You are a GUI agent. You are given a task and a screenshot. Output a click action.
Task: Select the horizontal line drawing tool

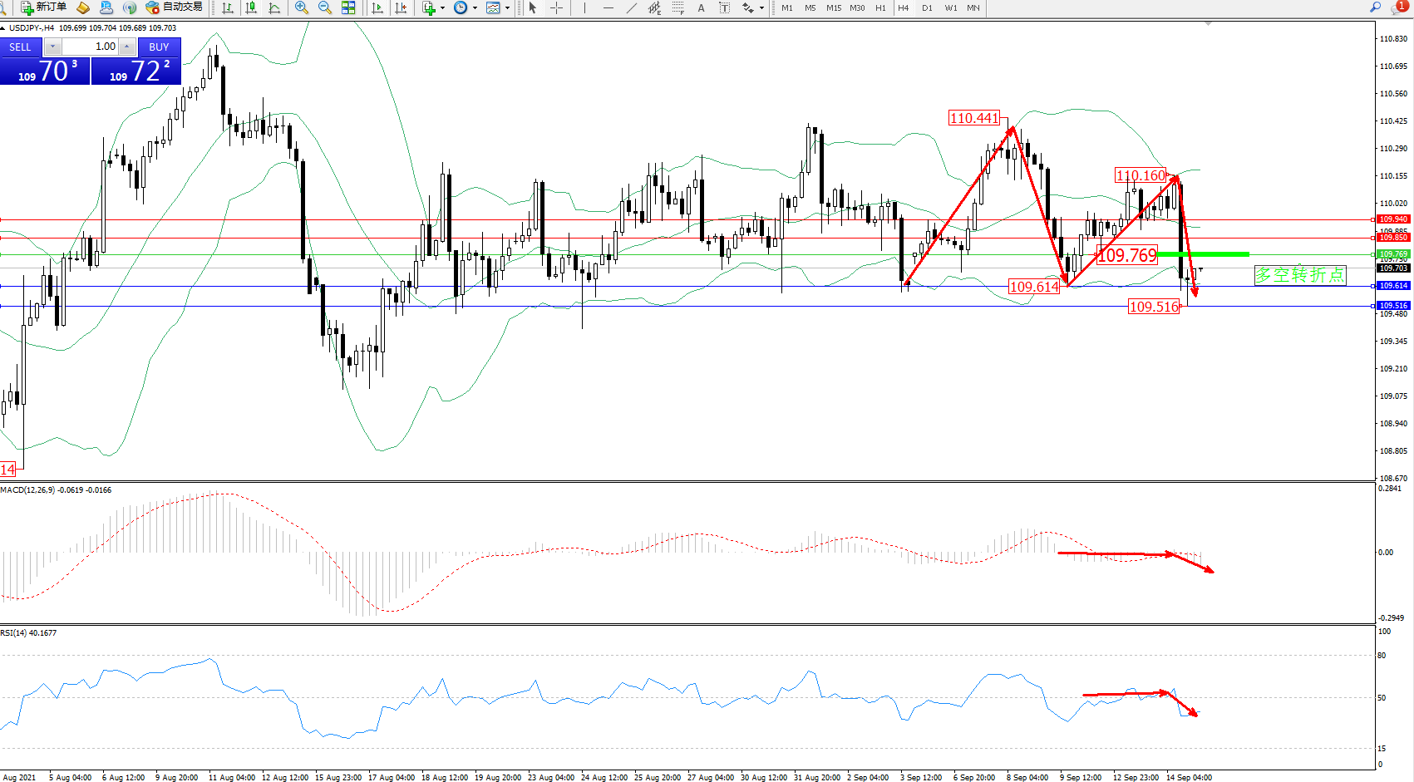click(608, 7)
